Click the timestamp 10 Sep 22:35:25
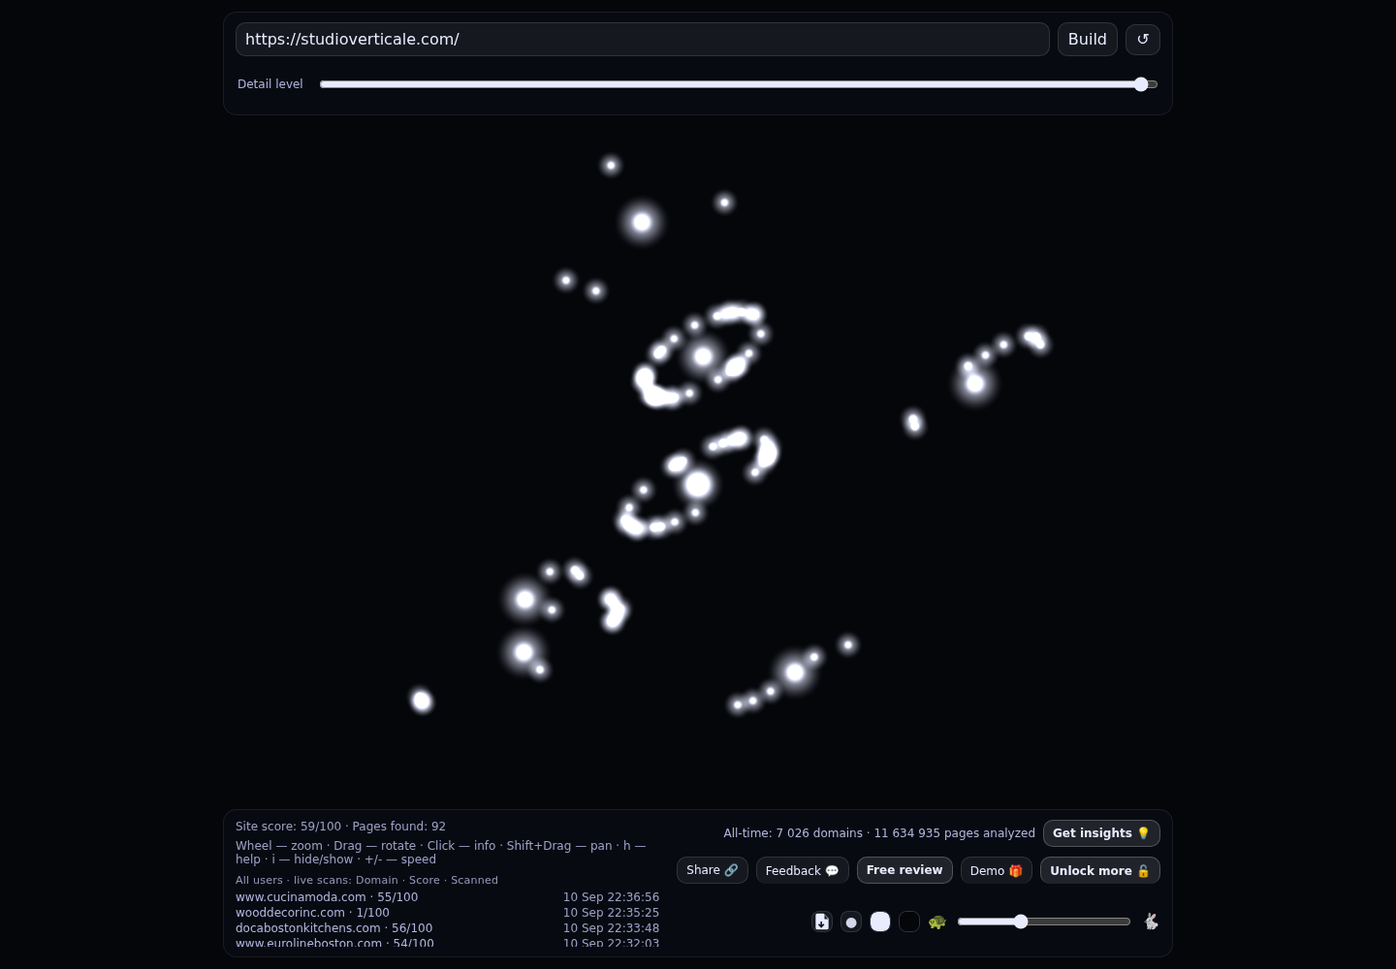Screen dimensions: 1396x969 [611, 913]
